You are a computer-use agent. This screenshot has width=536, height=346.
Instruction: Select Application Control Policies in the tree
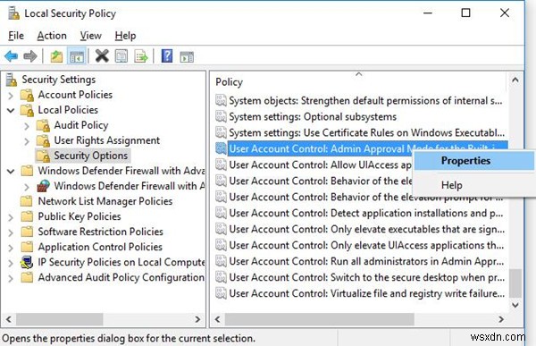[x=100, y=247]
